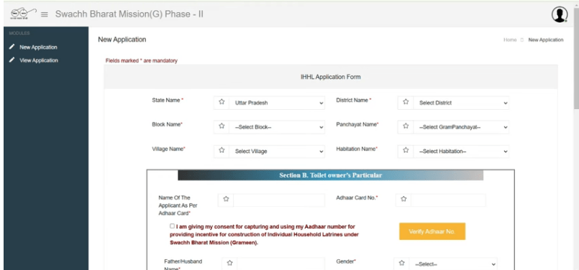Click star icon beside District Name dropdown
This screenshot has height=270, width=579.
pyautogui.click(x=406, y=102)
